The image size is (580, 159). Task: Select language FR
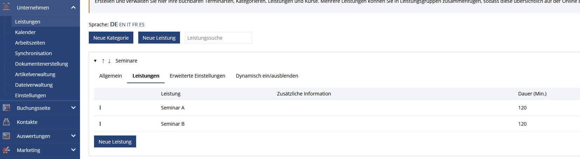[x=135, y=25]
